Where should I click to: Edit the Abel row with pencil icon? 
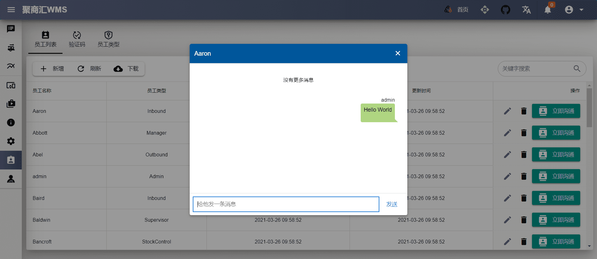[x=507, y=155]
